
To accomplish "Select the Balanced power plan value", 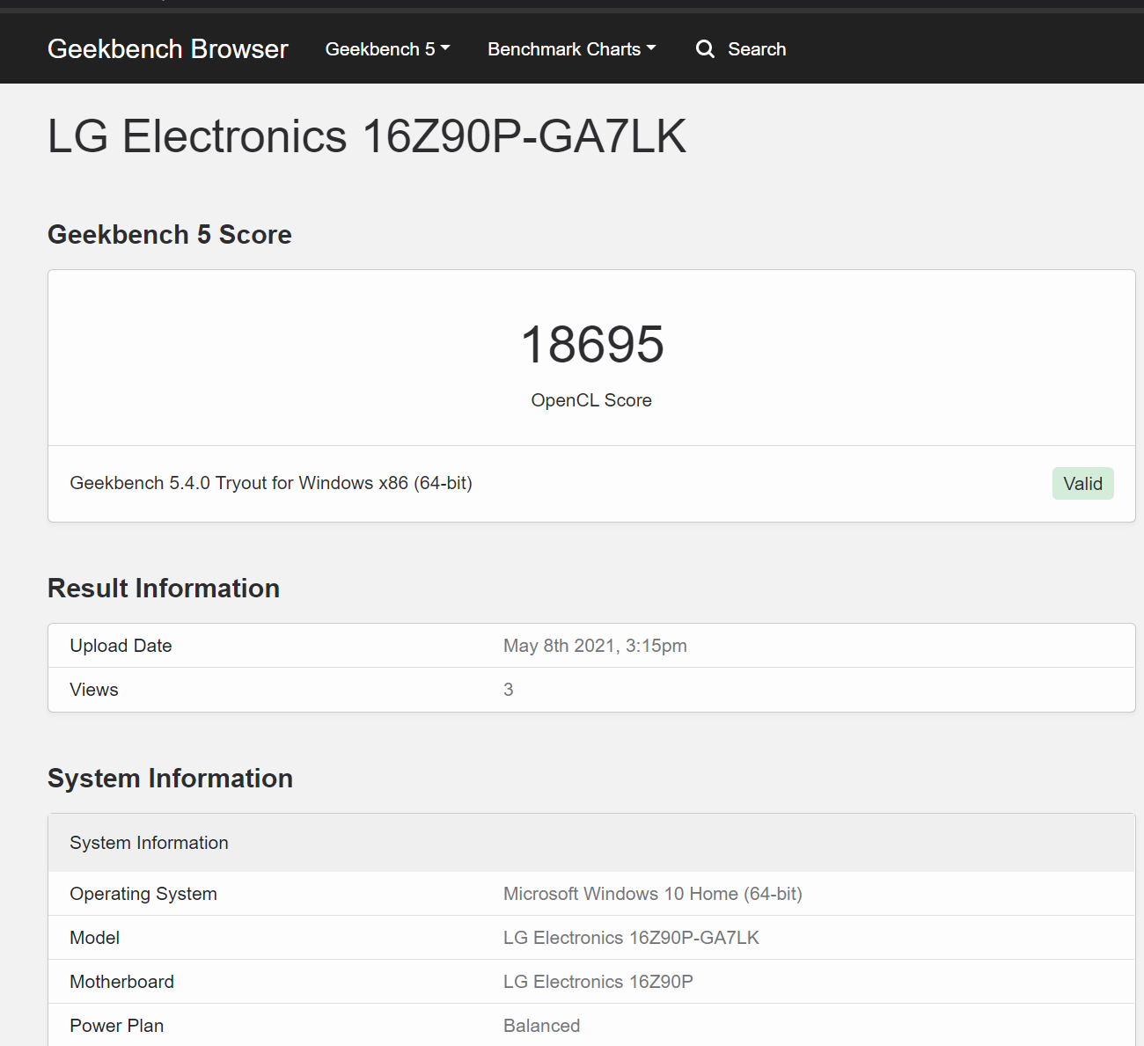I will [542, 1026].
